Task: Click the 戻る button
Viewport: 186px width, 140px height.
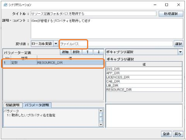Action: pos(178,134)
